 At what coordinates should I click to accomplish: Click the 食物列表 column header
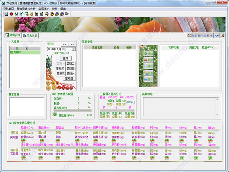point(174,47)
